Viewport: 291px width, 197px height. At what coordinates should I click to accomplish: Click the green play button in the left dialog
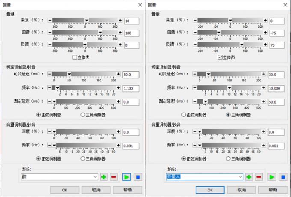[127, 177]
